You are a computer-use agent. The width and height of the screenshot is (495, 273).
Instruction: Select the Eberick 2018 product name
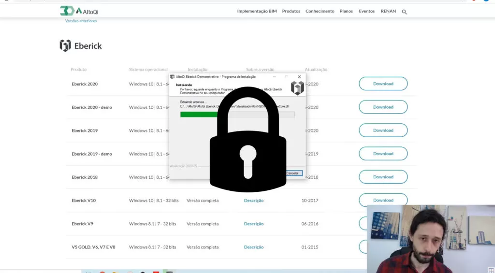pos(85,177)
